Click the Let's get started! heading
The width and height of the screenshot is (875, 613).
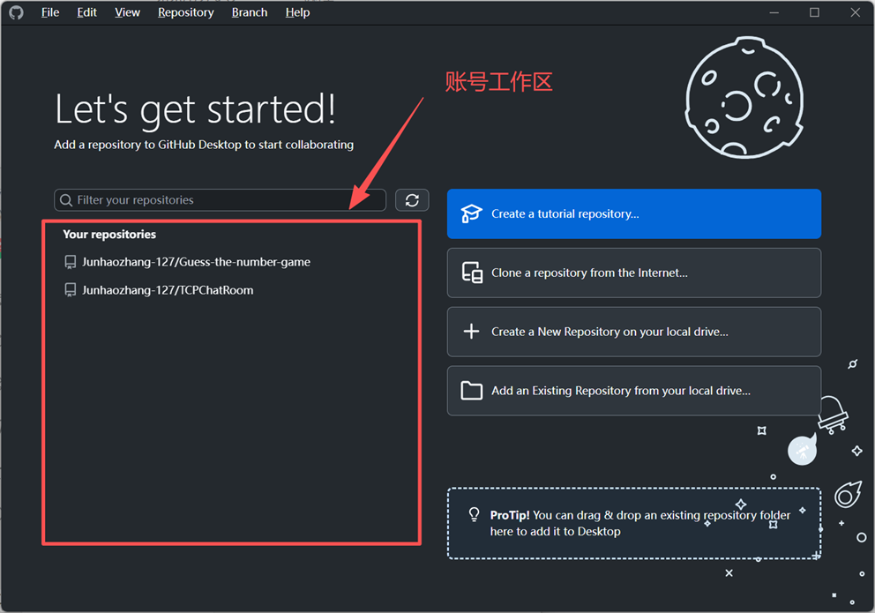pyautogui.click(x=195, y=110)
